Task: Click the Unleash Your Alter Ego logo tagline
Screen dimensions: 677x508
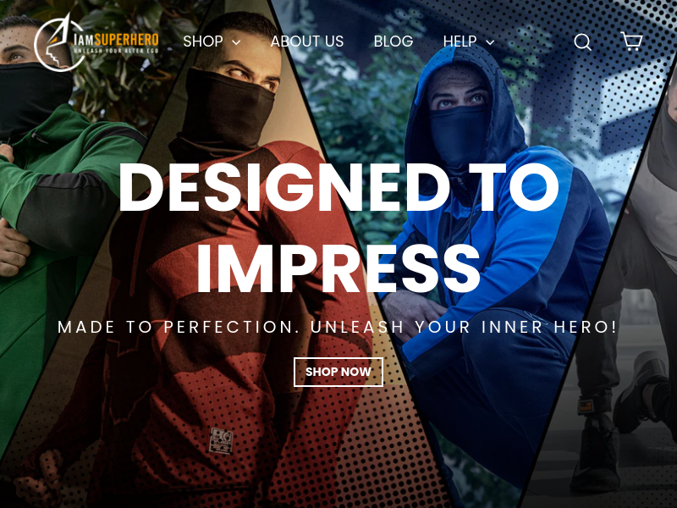Action: (116, 51)
